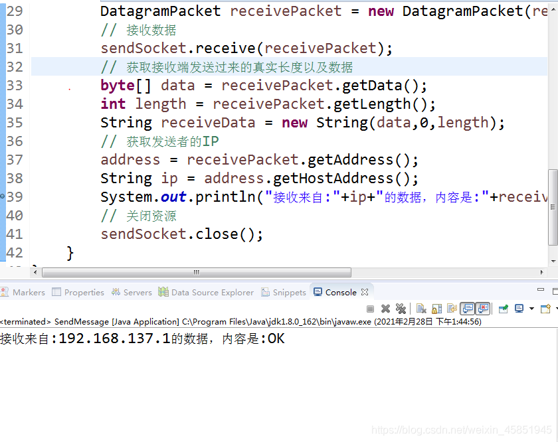
Task: Click the Markers tab icon
Action: [x=5, y=292]
